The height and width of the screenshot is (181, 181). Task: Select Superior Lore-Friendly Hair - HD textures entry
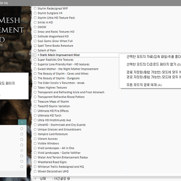click(63, 64)
